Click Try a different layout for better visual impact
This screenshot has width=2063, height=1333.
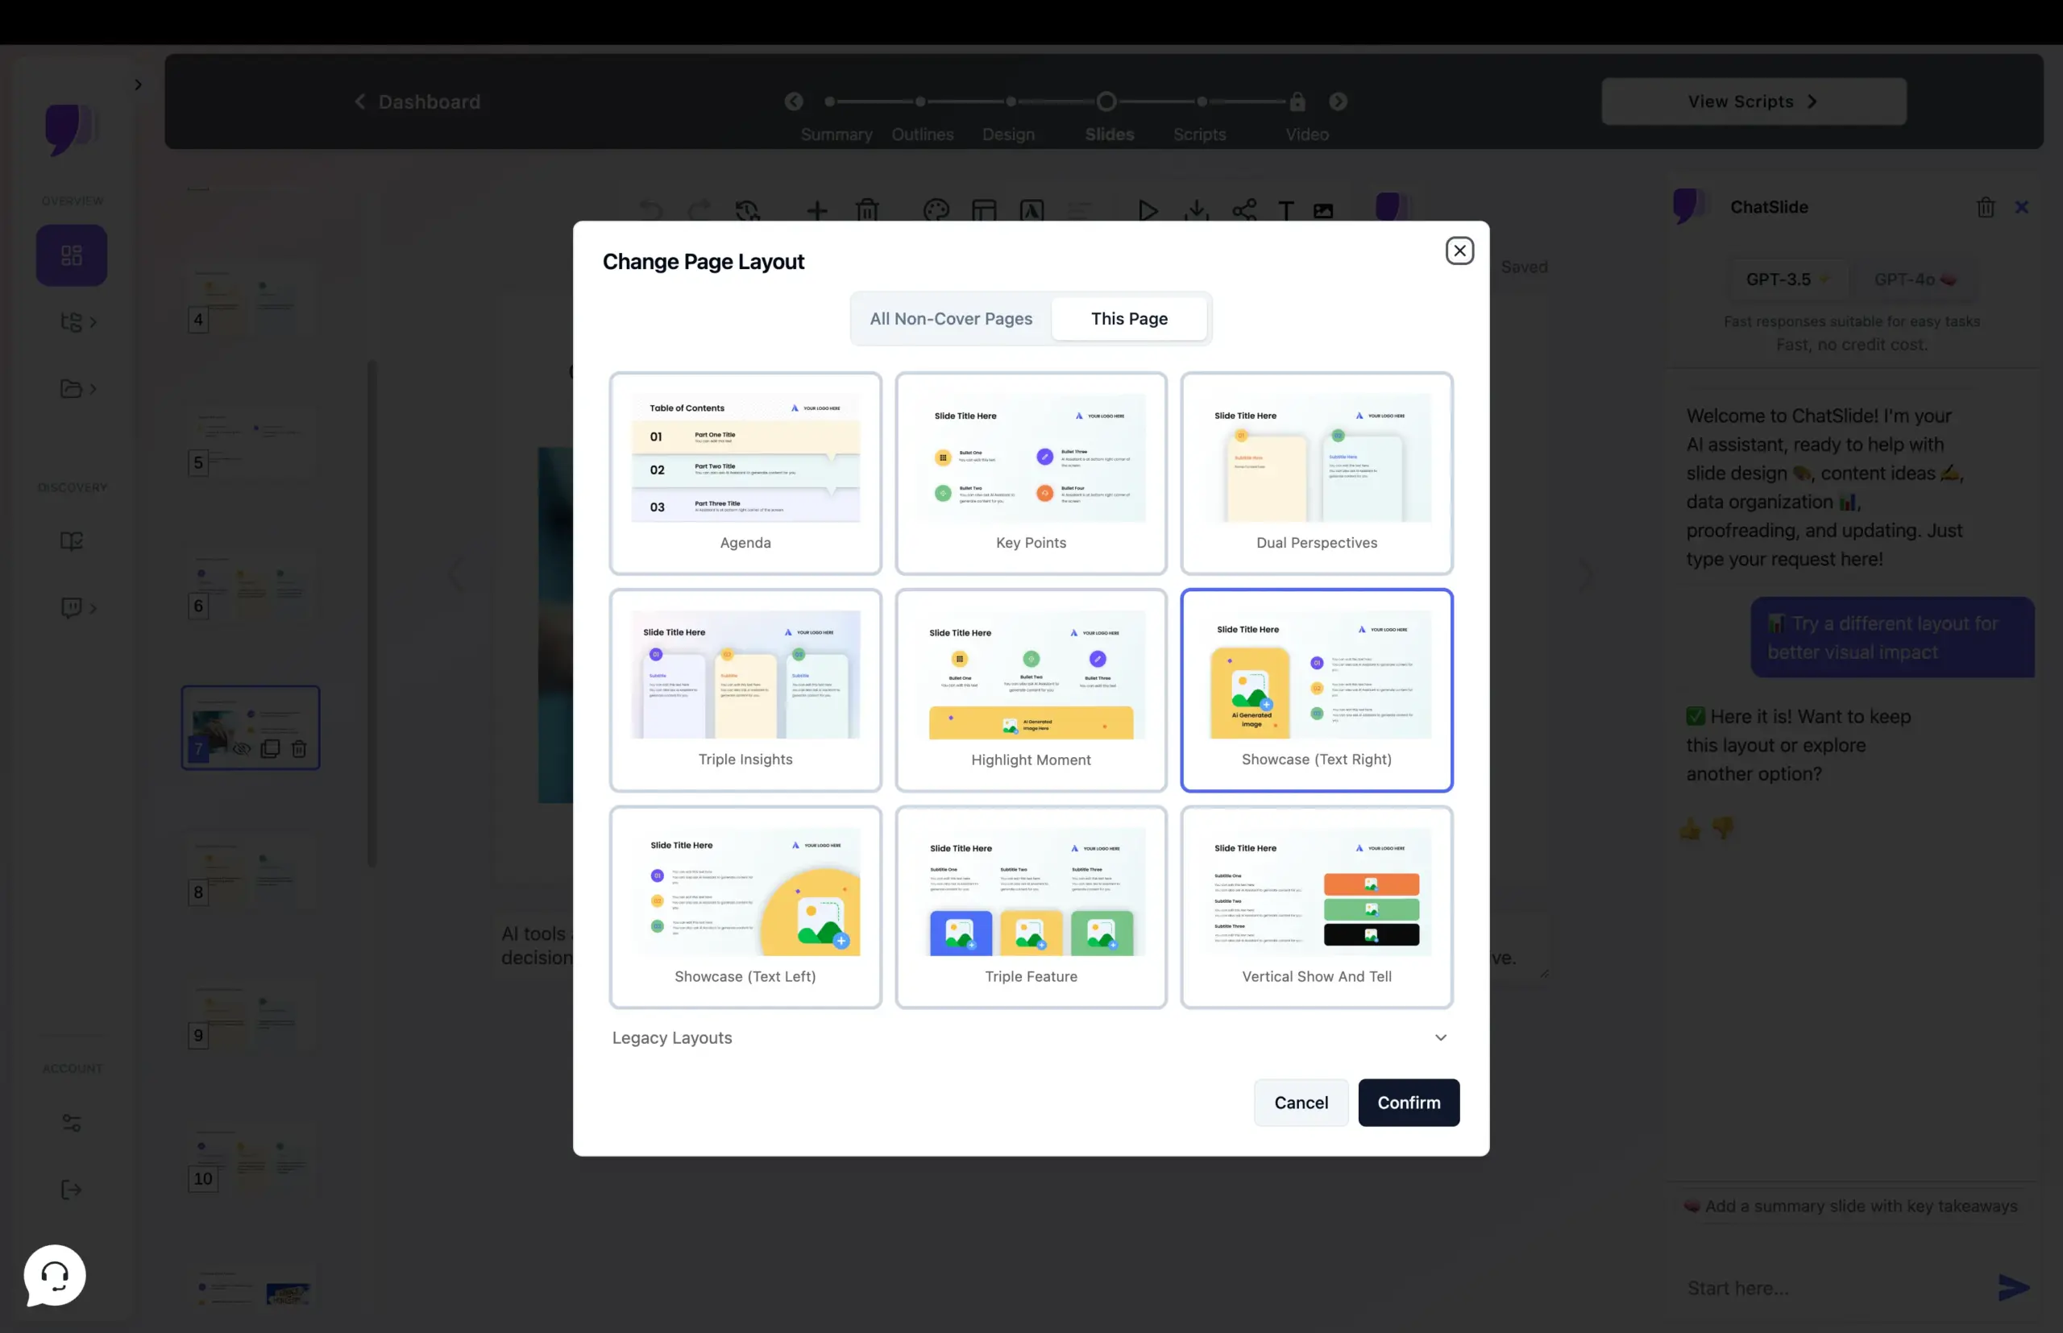pos(1891,637)
